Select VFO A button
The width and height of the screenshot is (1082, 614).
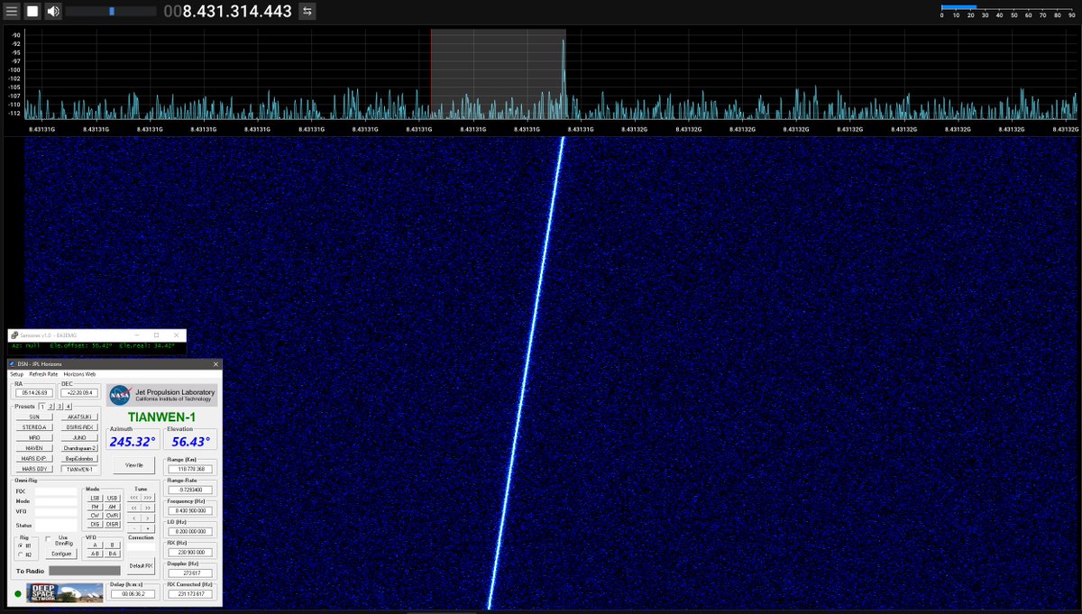(95, 545)
